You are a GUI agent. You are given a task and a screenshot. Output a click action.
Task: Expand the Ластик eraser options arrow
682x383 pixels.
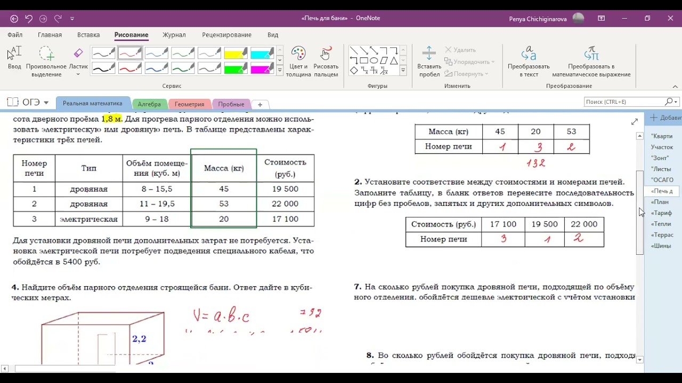(78, 74)
